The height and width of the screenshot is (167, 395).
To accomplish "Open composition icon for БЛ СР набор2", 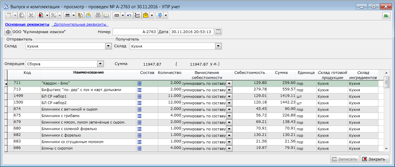I will tap(140, 103).
